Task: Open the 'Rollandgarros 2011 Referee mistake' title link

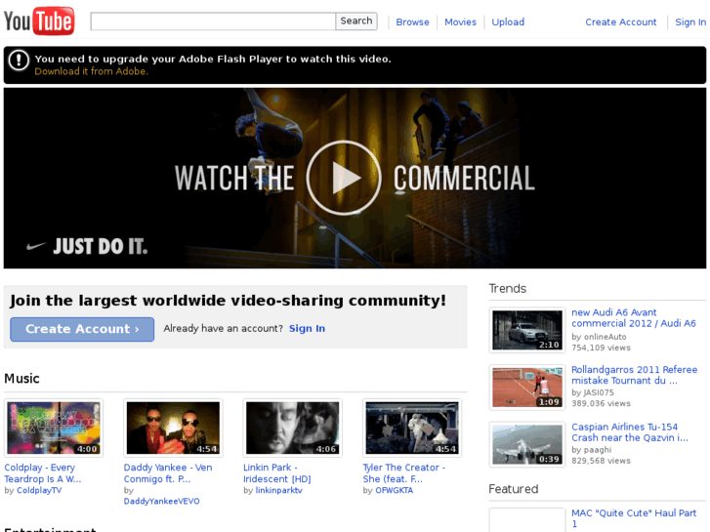Action: click(x=634, y=376)
